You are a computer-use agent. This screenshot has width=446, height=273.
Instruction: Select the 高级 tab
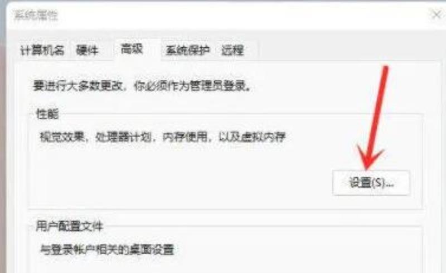pyautogui.click(x=132, y=49)
